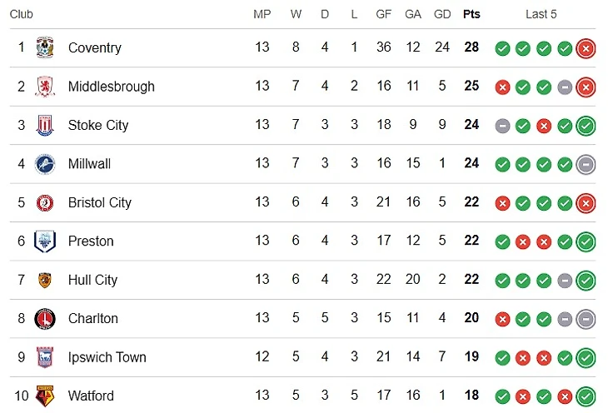Click the Millwall club crest icon

(45, 164)
